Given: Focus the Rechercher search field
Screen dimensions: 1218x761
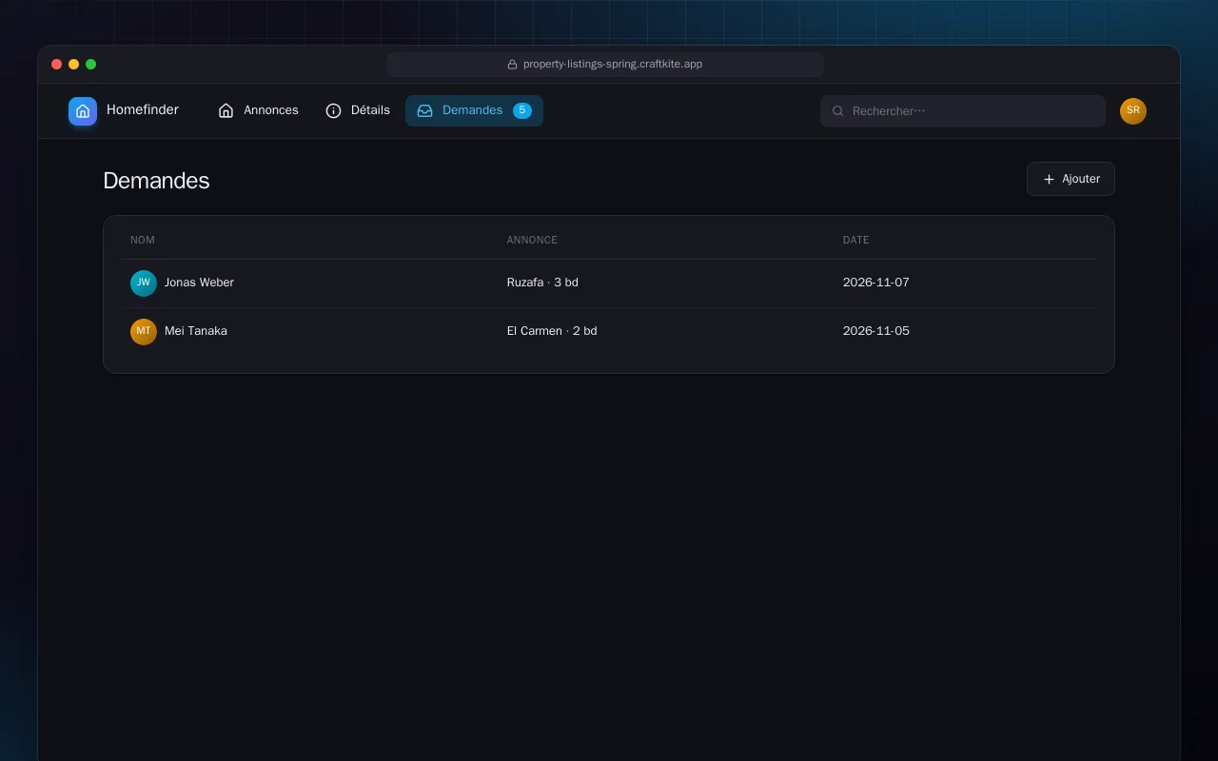Looking at the screenshot, I should point(963,111).
